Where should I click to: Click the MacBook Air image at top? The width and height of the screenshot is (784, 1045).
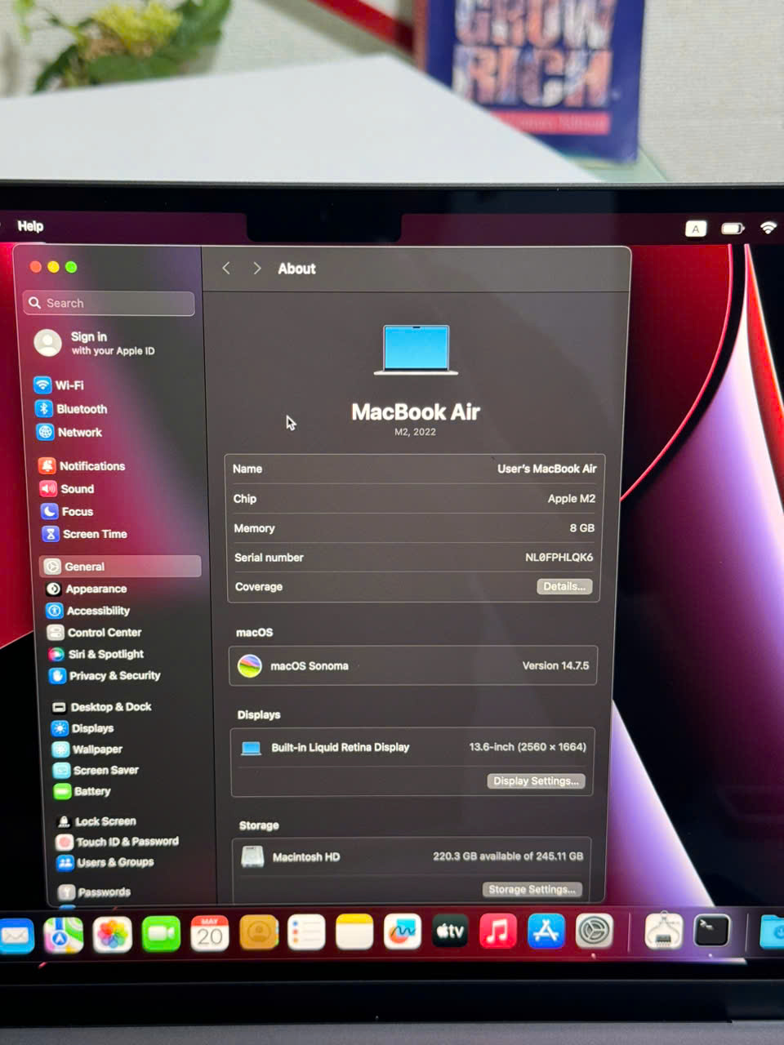tap(416, 349)
